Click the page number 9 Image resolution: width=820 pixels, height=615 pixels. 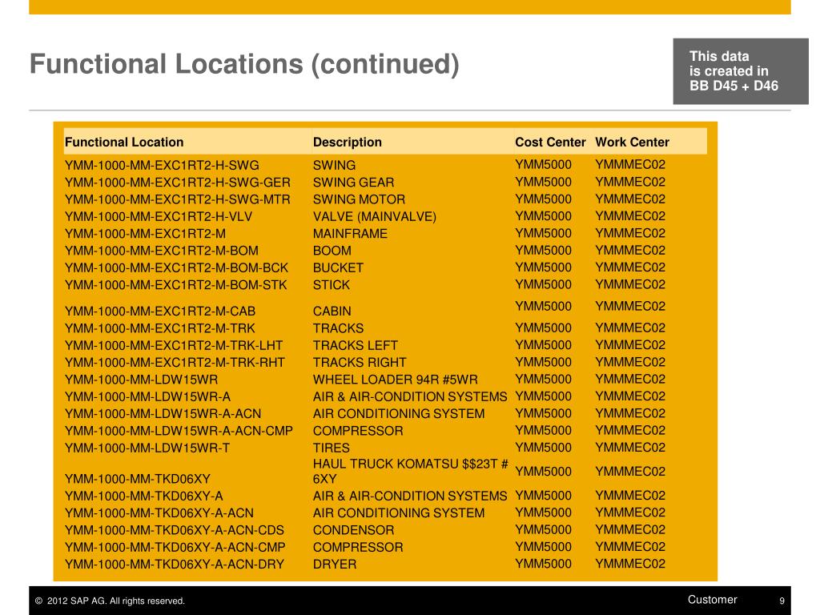click(x=782, y=601)
